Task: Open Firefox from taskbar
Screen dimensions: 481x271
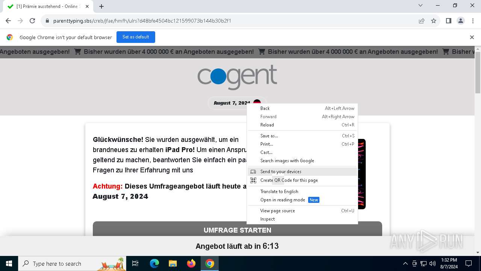Action: (x=191, y=263)
